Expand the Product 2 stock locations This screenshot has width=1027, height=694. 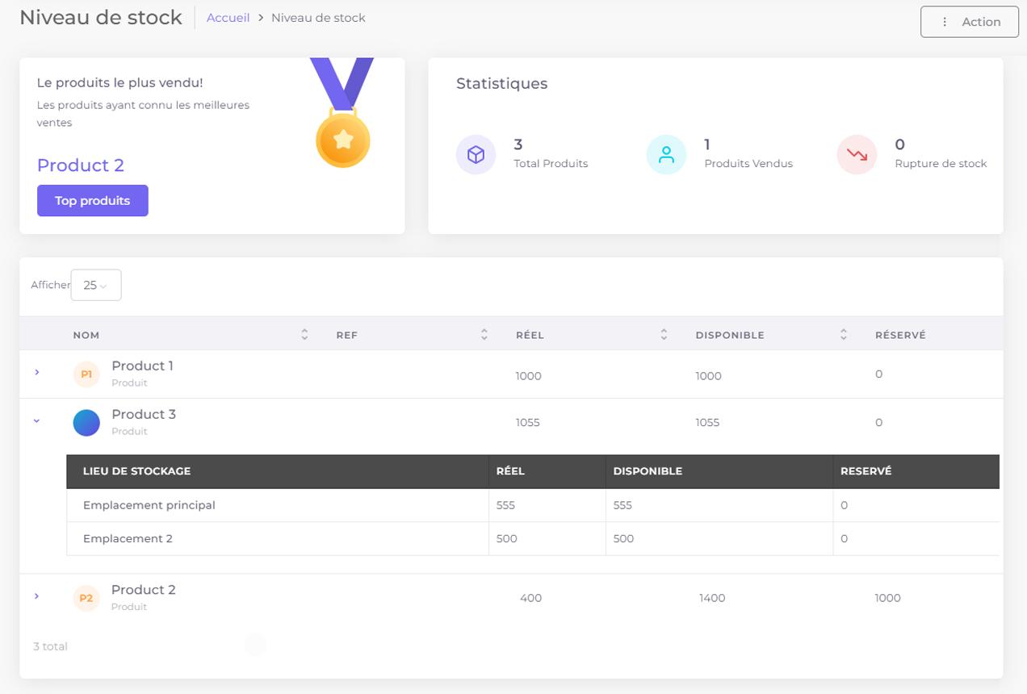(36, 596)
